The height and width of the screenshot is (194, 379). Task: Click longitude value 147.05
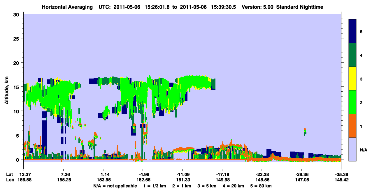coord(301,180)
